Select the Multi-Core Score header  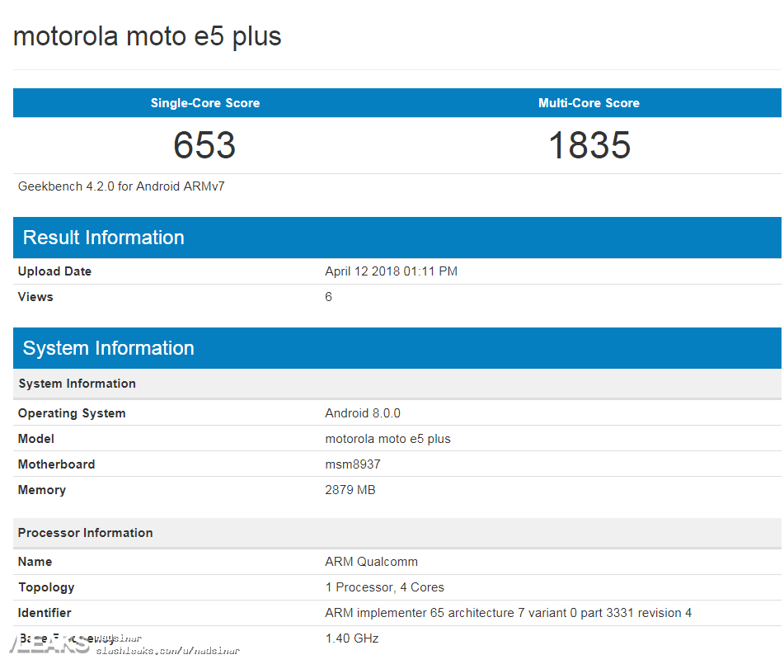click(589, 103)
